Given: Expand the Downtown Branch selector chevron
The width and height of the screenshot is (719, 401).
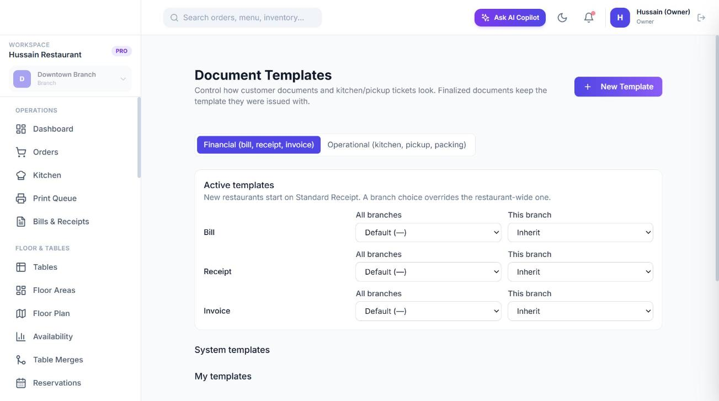Looking at the screenshot, I should point(123,79).
